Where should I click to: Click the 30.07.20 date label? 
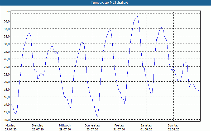[92, 129]
